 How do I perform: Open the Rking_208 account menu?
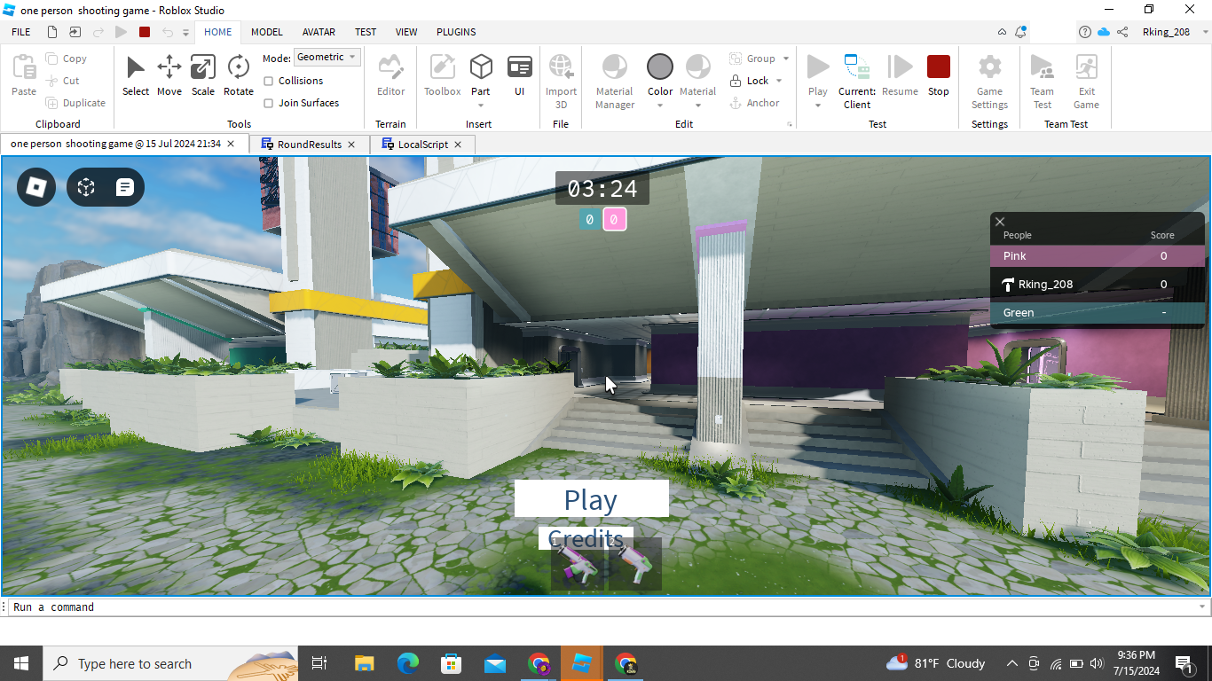tap(1167, 32)
